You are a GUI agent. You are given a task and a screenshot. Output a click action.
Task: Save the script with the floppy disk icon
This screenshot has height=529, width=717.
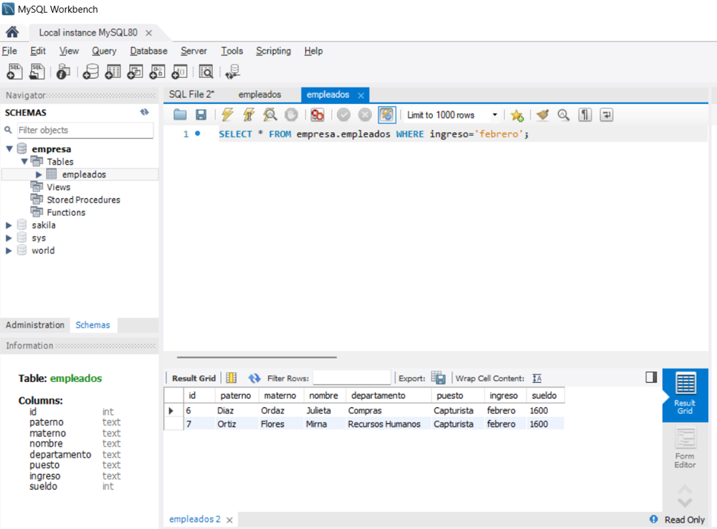tap(200, 115)
